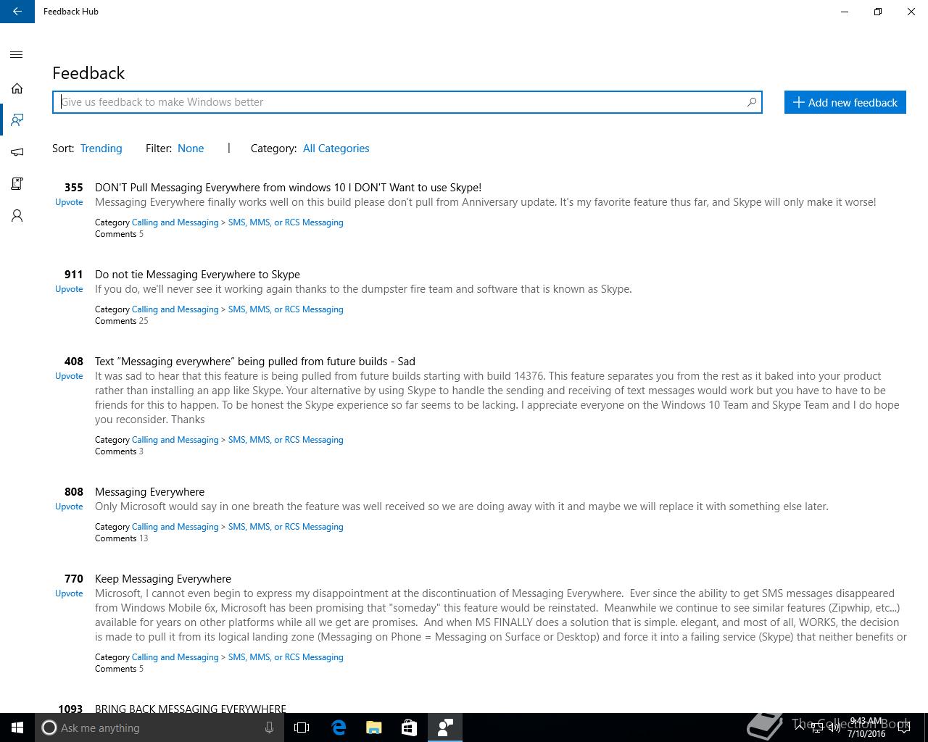Go to Home in the sidebar
The width and height of the screenshot is (928, 742).
pyautogui.click(x=17, y=88)
